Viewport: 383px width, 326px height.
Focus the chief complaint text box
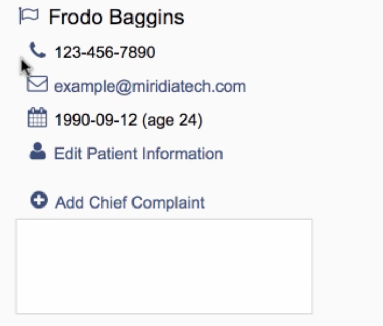click(x=164, y=266)
